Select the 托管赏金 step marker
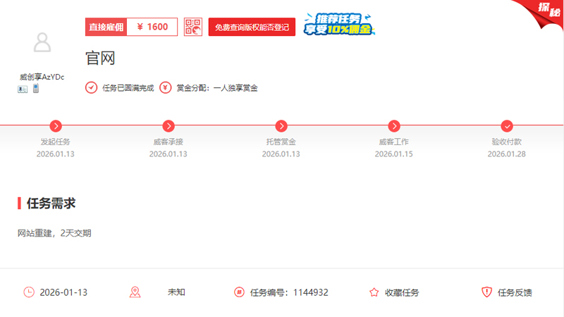Screen dimensions: 564x317 [x=281, y=126]
